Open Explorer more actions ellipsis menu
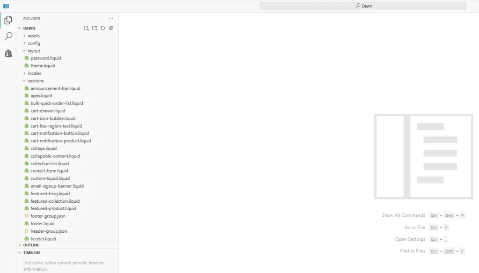The image size is (479, 273). pyautogui.click(x=111, y=19)
